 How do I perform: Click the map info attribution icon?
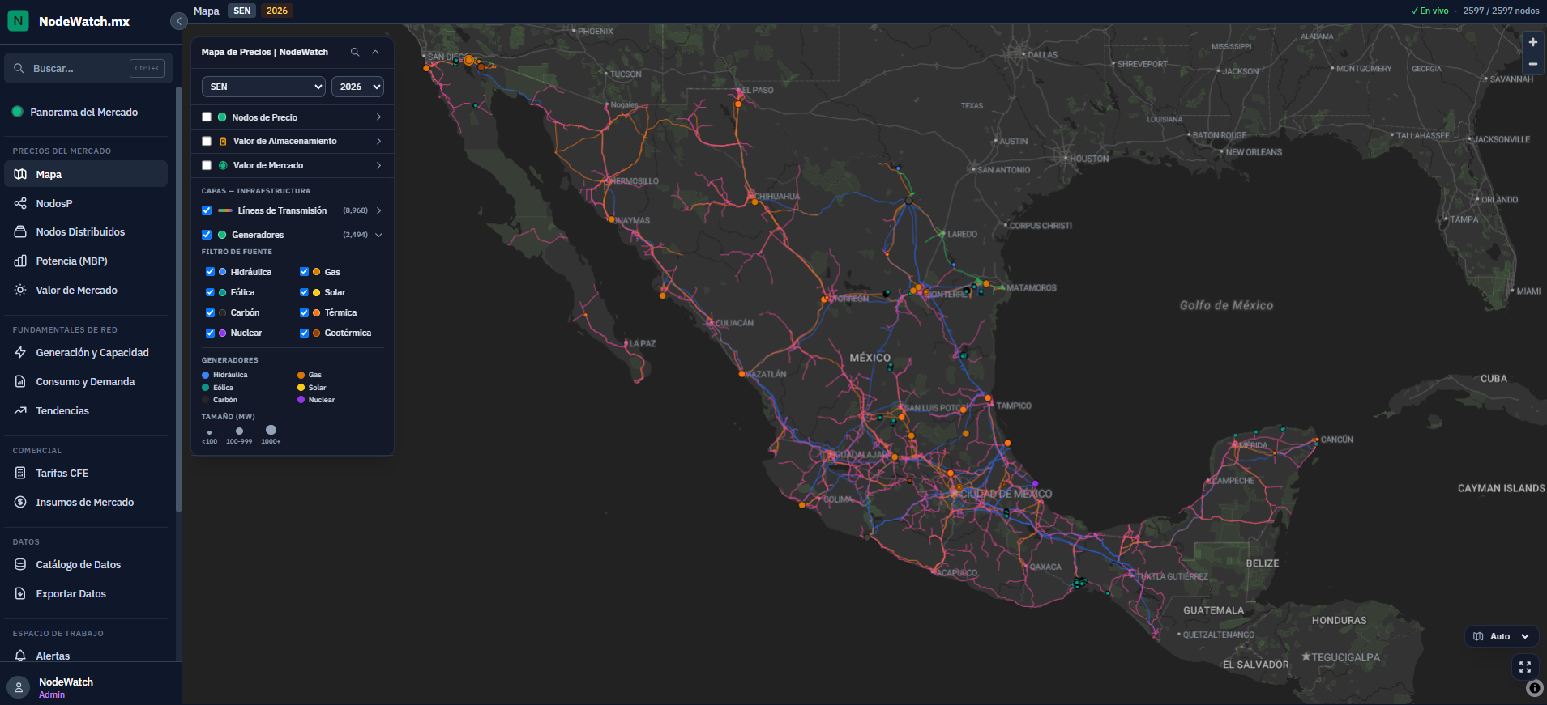[x=1535, y=688]
